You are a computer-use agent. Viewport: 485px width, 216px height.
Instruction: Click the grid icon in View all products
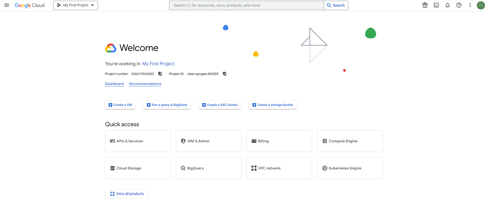pos(112,194)
